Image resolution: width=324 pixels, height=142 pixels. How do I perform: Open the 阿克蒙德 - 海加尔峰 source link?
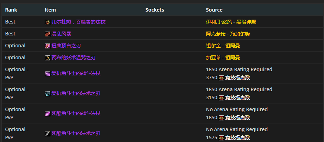pos(228,34)
